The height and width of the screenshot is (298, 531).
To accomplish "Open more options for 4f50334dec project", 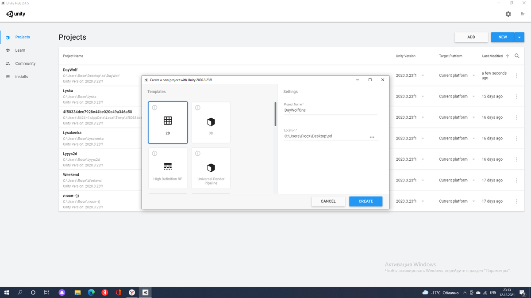I will (516, 117).
